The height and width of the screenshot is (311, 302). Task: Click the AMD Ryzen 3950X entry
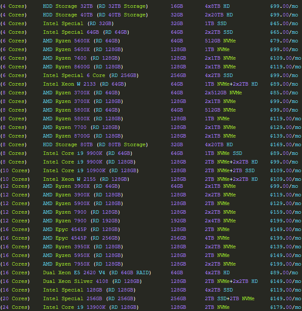pyautogui.click(x=83, y=247)
